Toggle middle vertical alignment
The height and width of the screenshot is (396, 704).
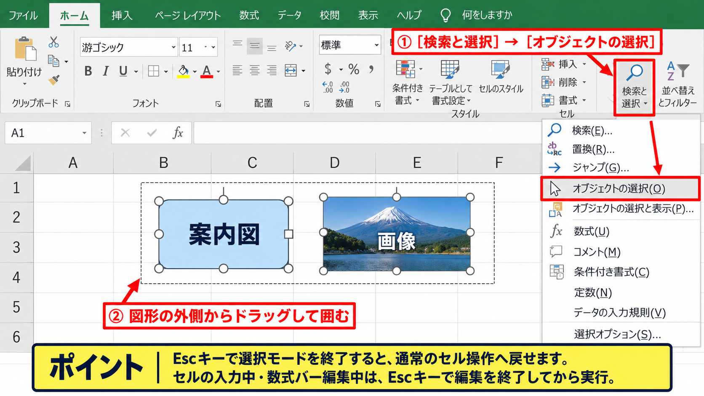tap(255, 46)
